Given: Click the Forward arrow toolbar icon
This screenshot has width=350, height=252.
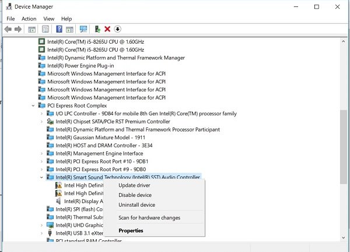Looking at the screenshot, I should click(x=18, y=29).
